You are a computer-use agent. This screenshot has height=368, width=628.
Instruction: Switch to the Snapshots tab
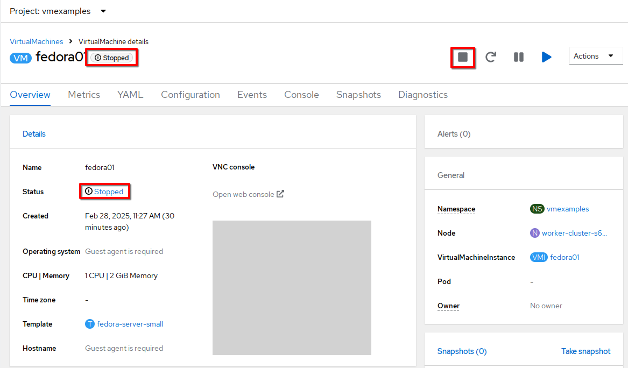click(358, 95)
